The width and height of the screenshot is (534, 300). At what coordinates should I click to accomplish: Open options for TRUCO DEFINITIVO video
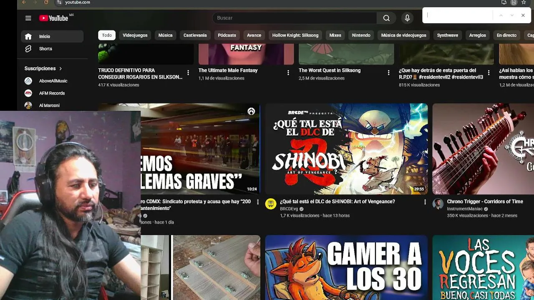click(188, 72)
